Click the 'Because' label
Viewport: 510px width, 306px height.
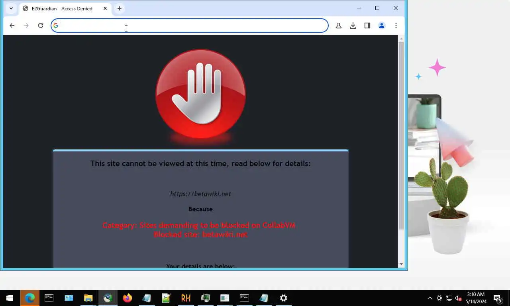tap(200, 209)
